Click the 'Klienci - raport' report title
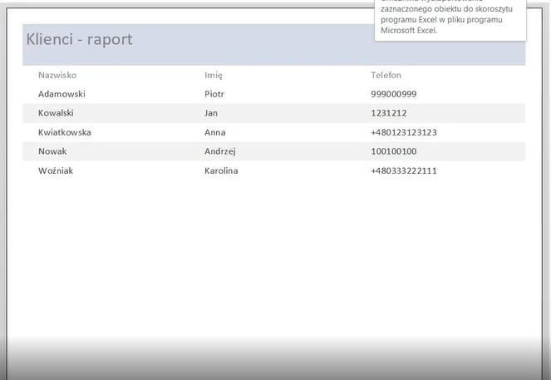Screen dimensions: 551x380 (x=80, y=39)
